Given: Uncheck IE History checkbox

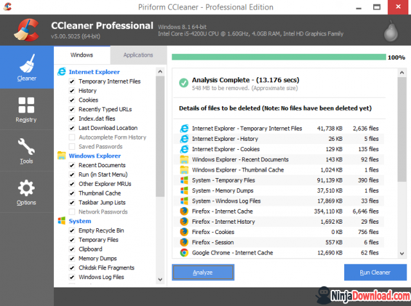Looking at the screenshot, I should (x=72, y=91).
